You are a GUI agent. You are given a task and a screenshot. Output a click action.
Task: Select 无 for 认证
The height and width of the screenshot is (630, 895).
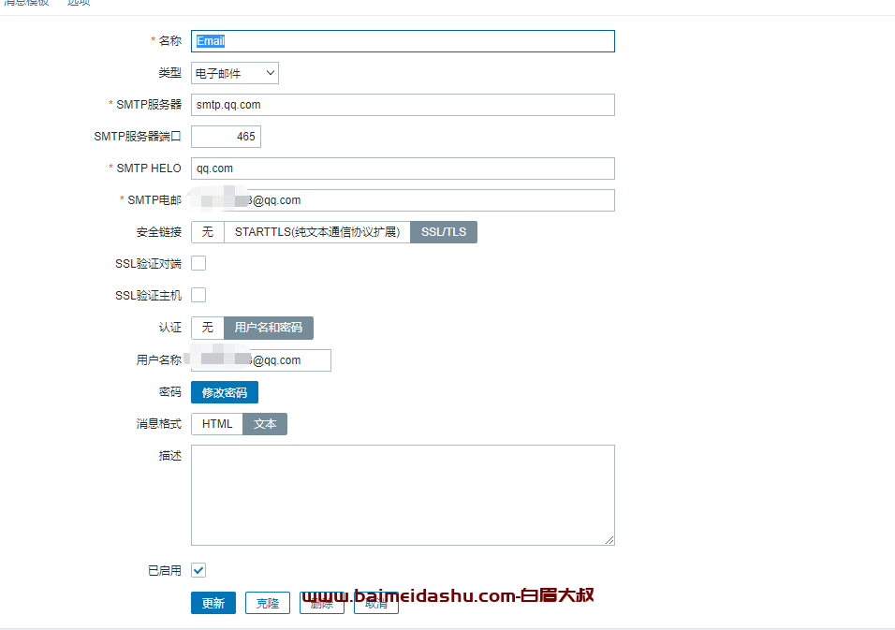click(207, 328)
